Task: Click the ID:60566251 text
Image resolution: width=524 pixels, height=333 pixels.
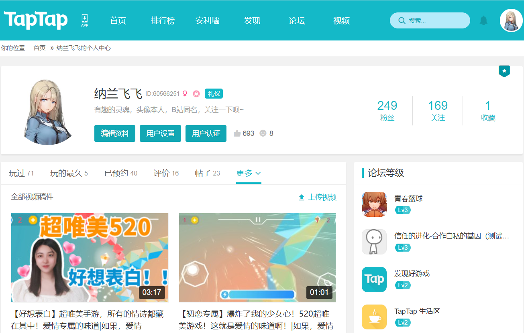Action: point(163,94)
